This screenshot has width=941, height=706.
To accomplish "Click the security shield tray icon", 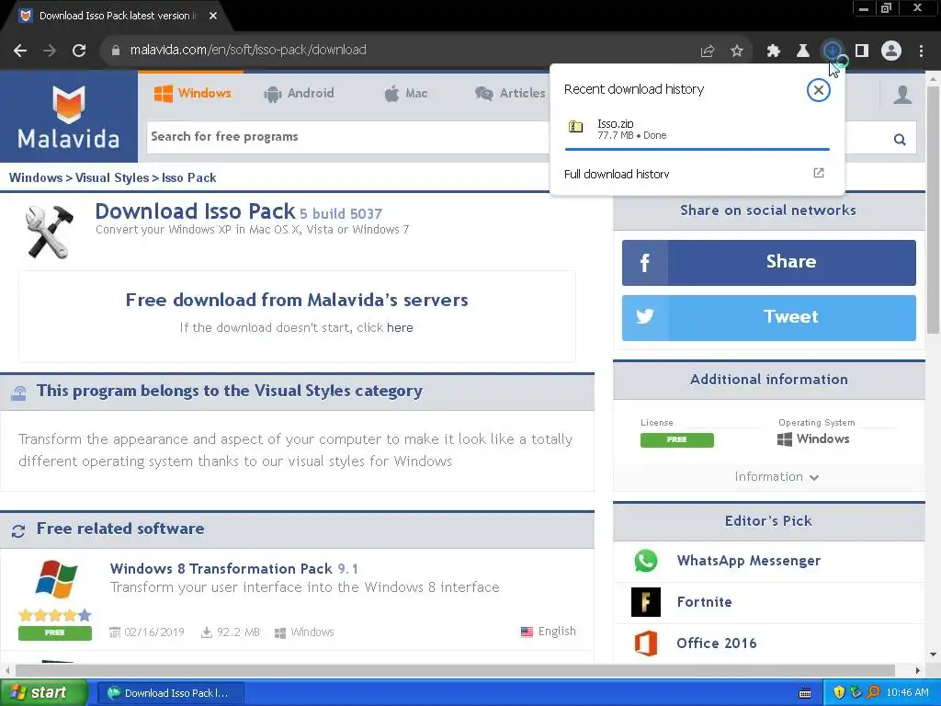I will click(x=839, y=693).
